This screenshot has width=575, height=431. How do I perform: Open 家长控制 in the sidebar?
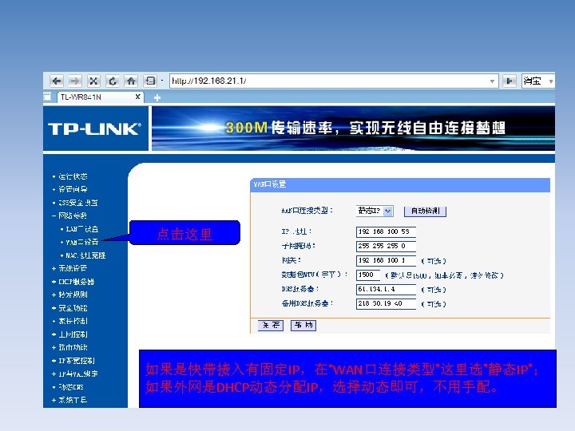click(x=73, y=321)
